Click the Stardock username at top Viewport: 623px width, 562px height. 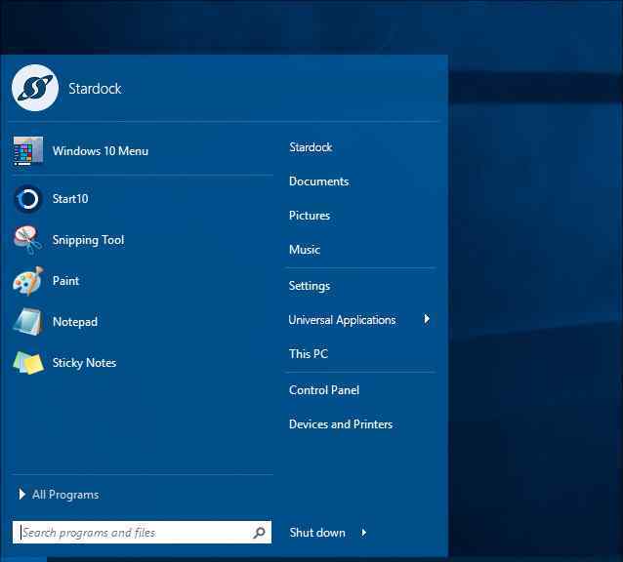[x=95, y=89]
